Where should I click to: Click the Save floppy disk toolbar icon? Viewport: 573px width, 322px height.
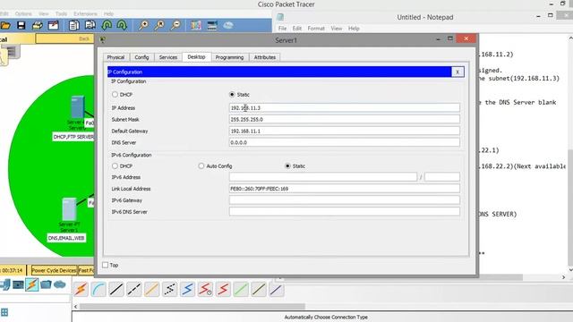pyautogui.click(x=21, y=25)
